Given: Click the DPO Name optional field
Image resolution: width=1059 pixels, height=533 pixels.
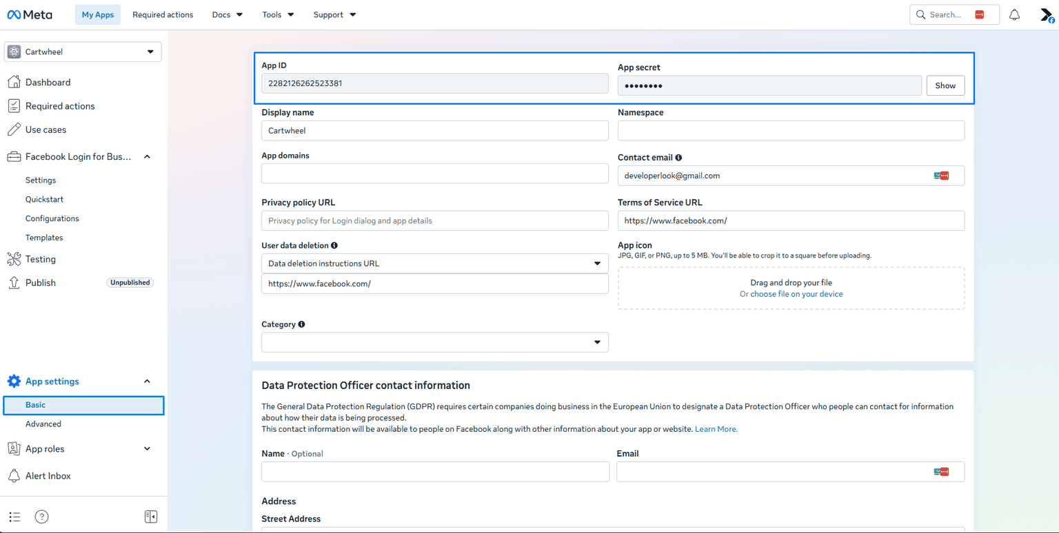Looking at the screenshot, I should coord(436,472).
